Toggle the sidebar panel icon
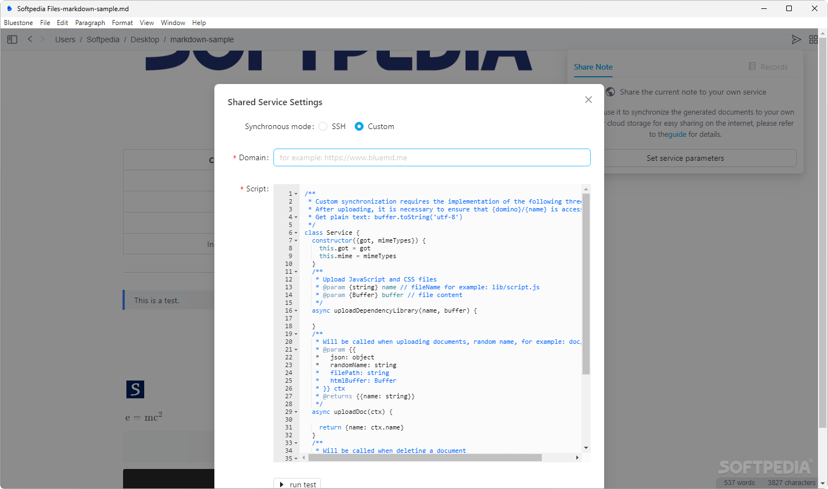Image resolution: width=828 pixels, height=489 pixels. click(x=12, y=39)
